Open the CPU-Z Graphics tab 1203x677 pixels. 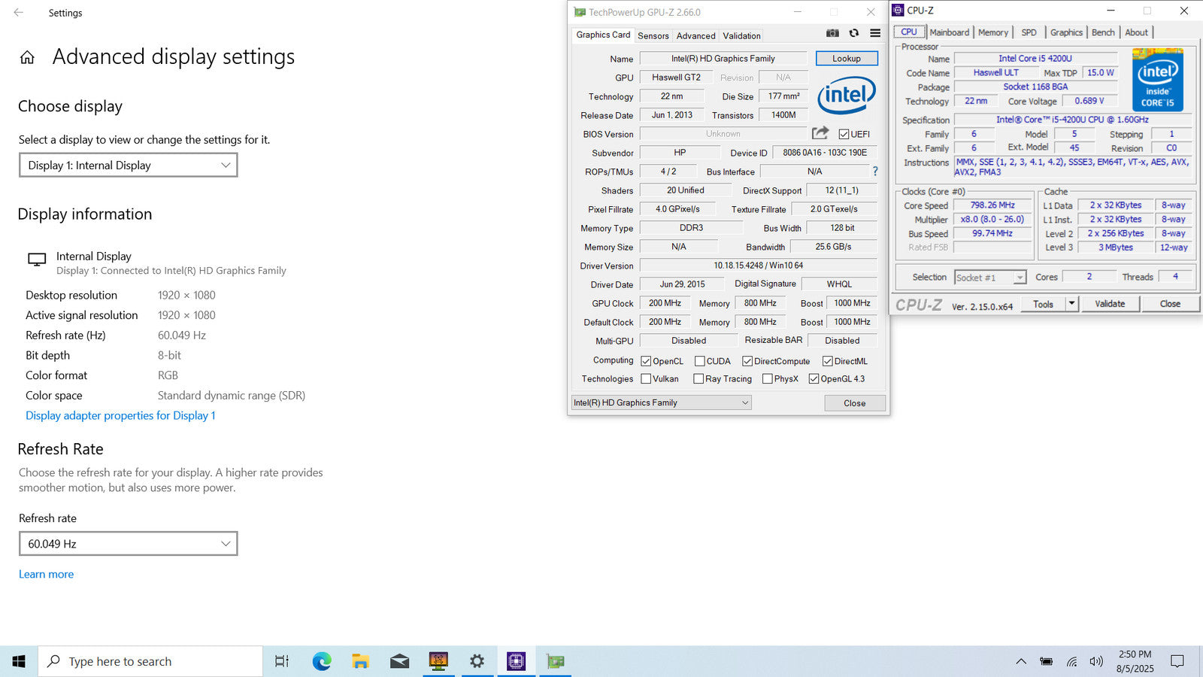1066,32
